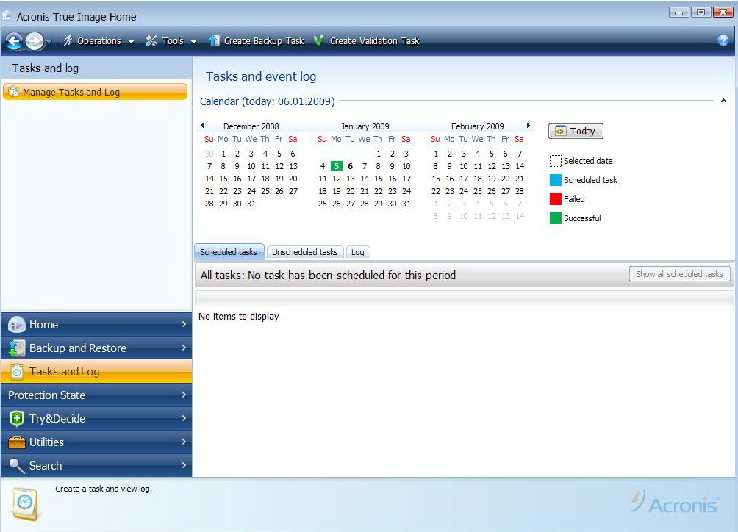This screenshot has width=738, height=532.
Task: Open the Try&Decide section
Action: 96,419
